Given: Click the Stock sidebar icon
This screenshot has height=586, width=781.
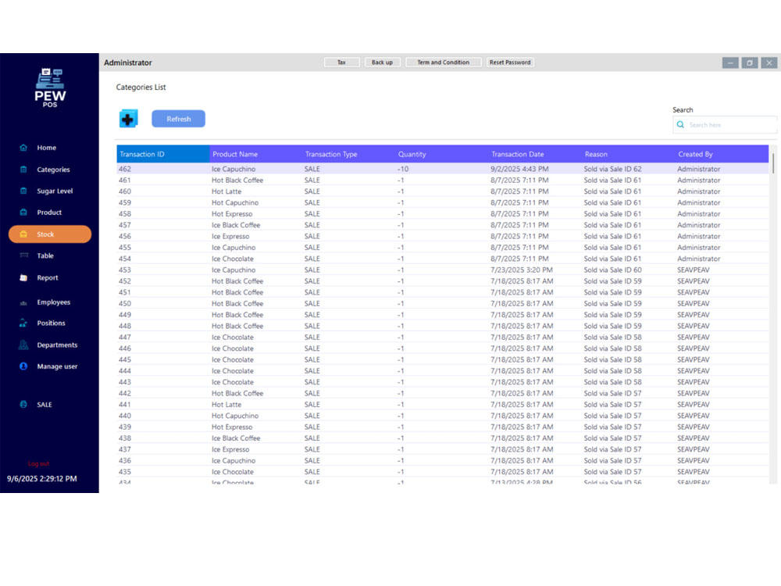Looking at the screenshot, I should click(23, 234).
